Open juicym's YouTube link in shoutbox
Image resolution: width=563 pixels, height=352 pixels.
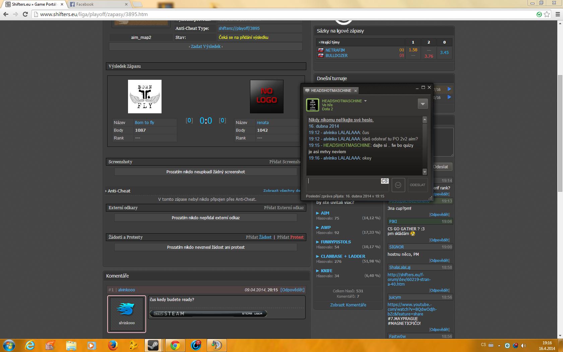pos(412,309)
